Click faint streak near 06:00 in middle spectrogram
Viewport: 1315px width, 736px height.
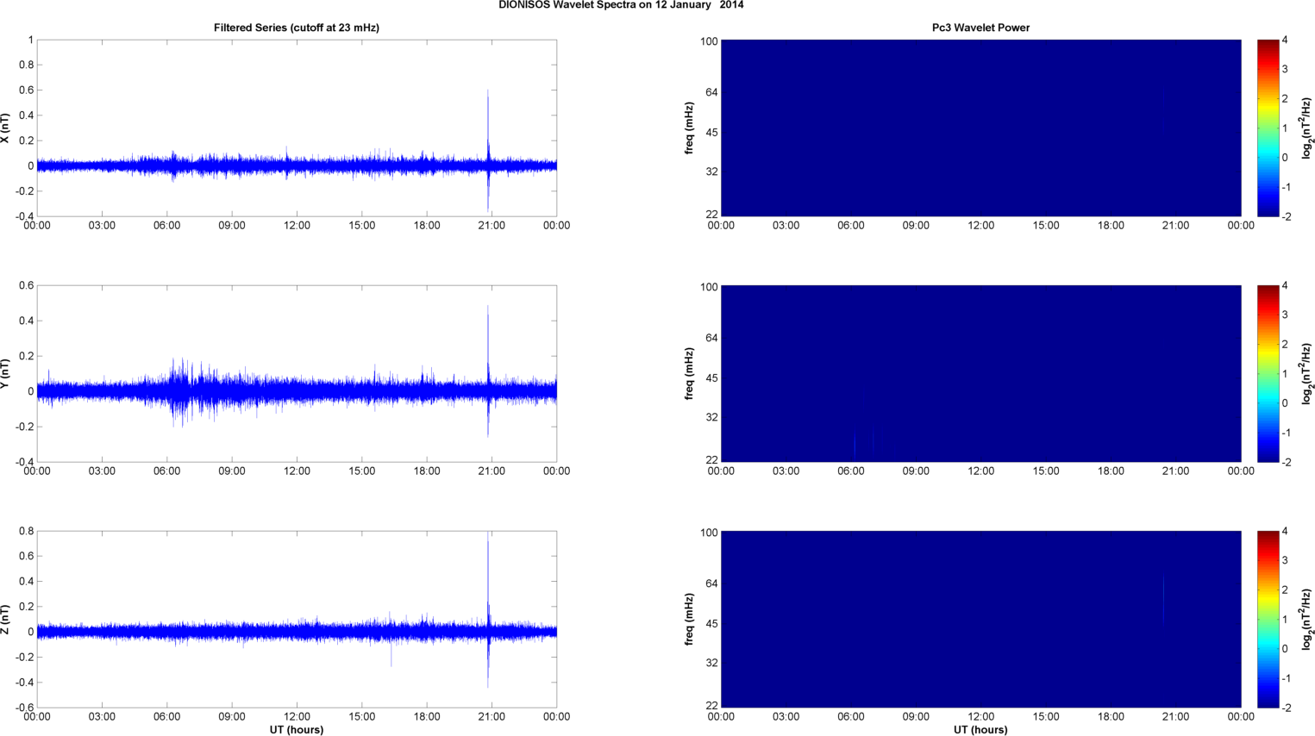855,444
